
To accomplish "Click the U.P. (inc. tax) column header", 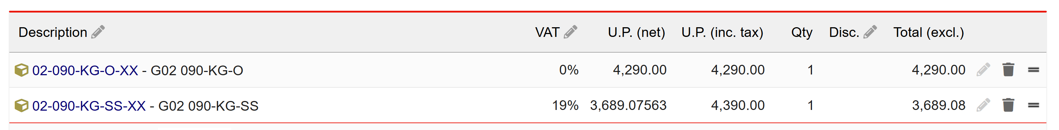I will [722, 32].
